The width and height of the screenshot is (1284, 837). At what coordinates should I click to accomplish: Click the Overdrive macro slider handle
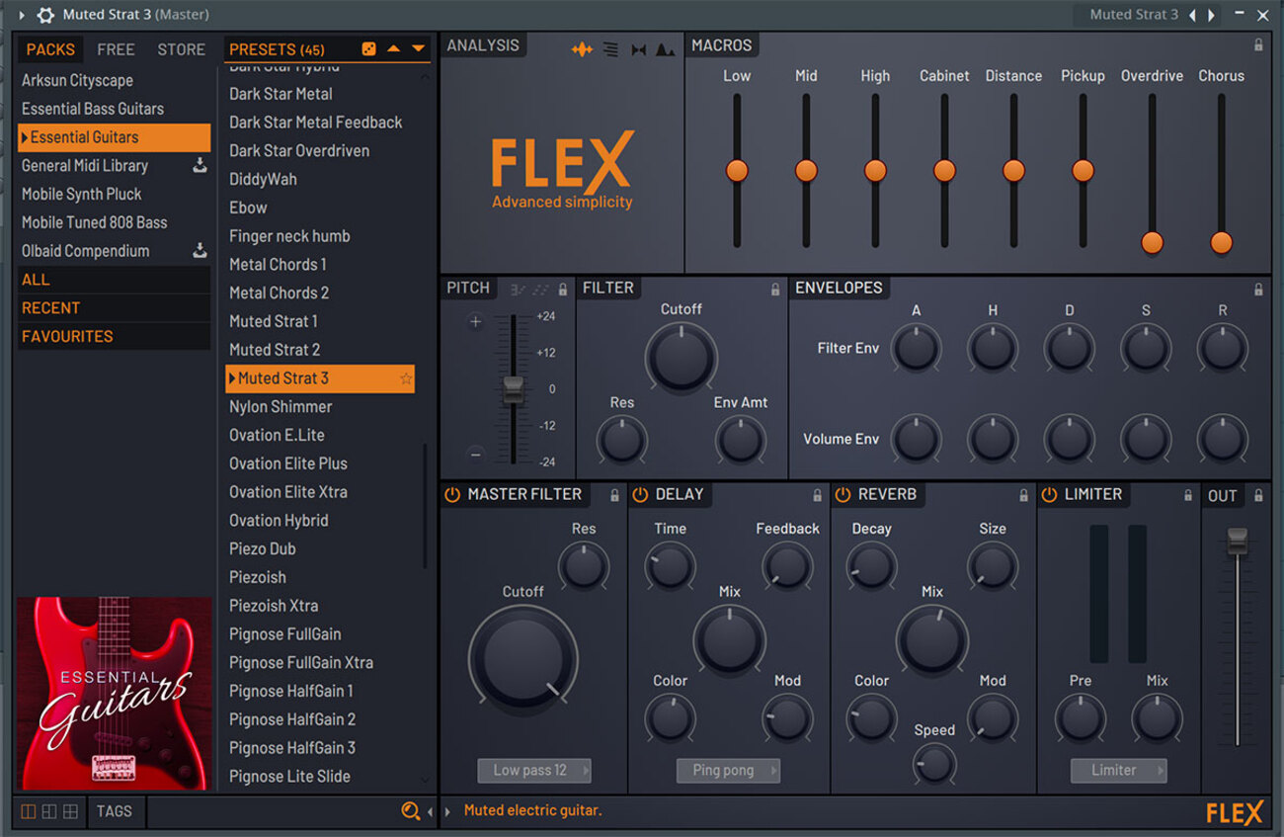(x=1152, y=242)
